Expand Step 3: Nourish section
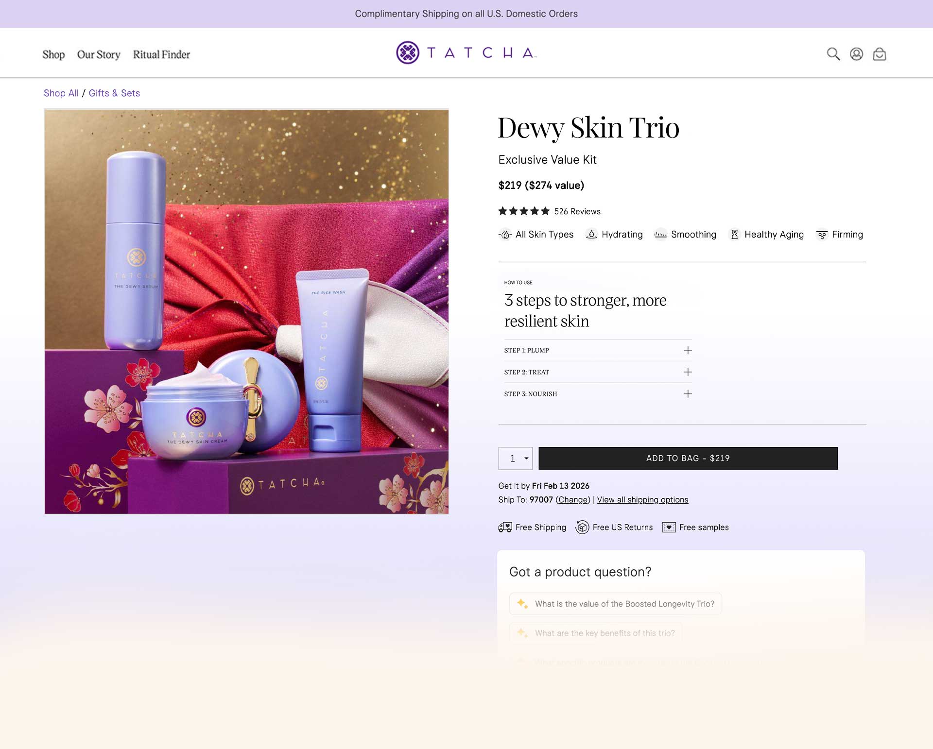 point(687,394)
